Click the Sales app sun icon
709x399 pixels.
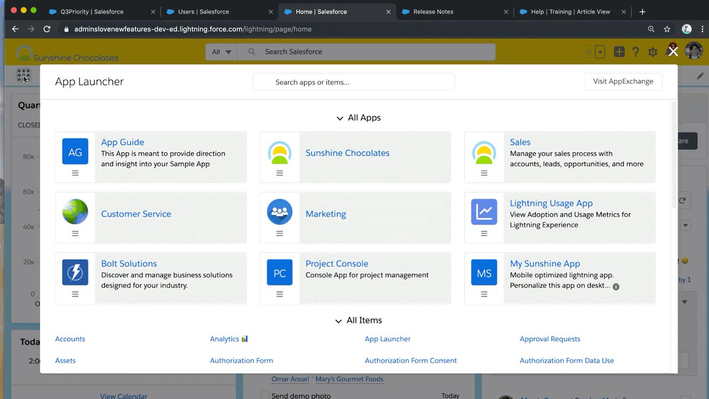(x=484, y=152)
